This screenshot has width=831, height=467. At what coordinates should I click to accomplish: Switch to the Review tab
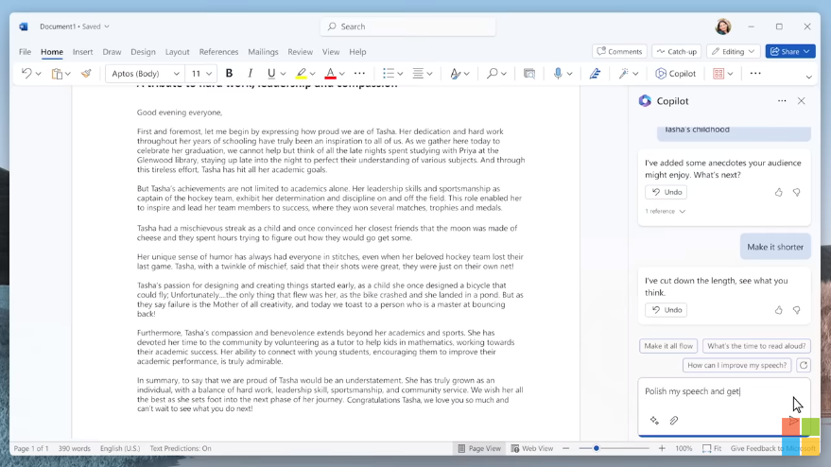[x=300, y=52]
